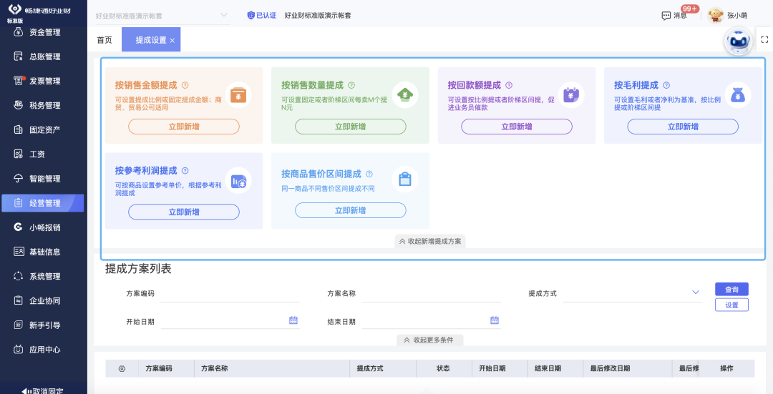
Task: Click the 查询 button
Action: pos(731,290)
